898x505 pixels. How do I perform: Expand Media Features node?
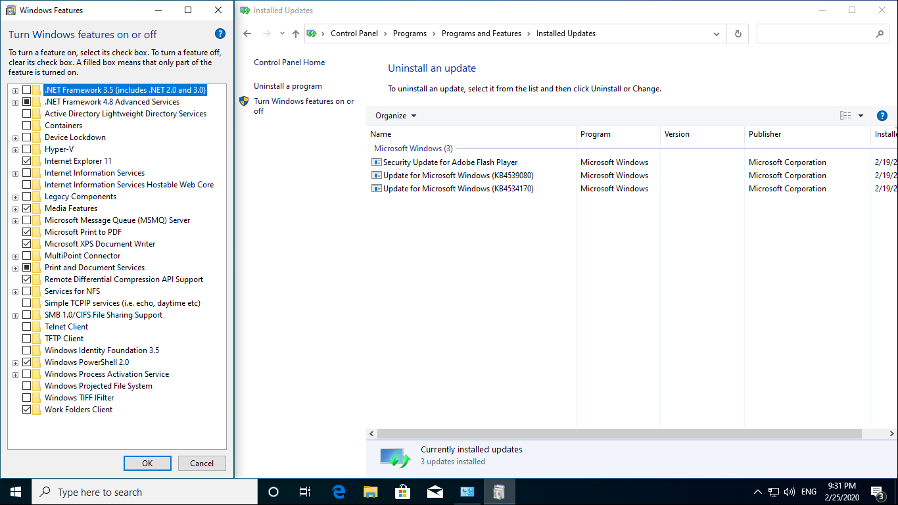tap(15, 208)
